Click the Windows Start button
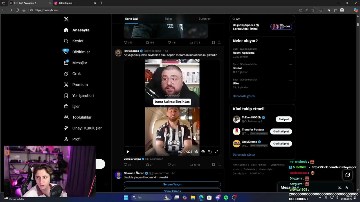Image resolution: width=360 pixels, height=202 pixels. [x=126, y=198]
